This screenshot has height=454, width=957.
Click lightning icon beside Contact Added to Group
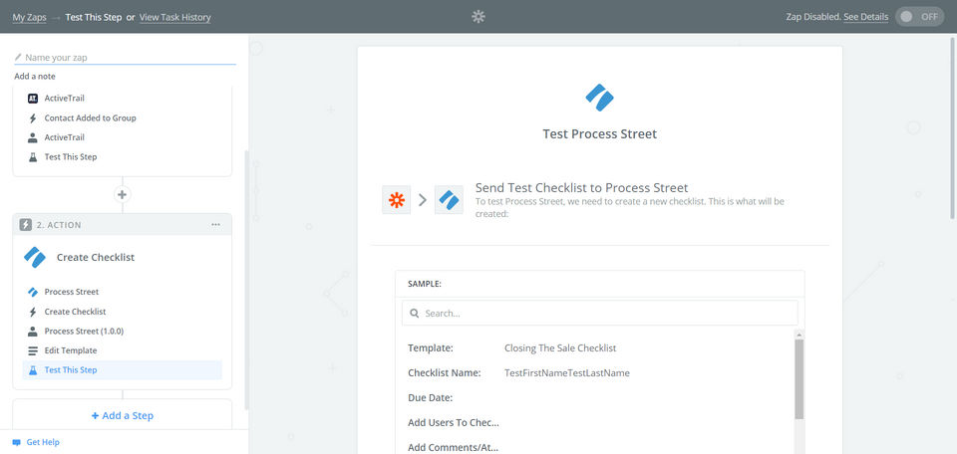(33, 118)
